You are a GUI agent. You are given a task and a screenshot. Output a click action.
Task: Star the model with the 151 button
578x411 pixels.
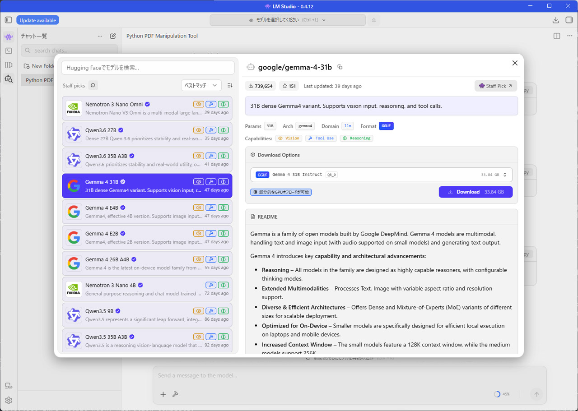[x=289, y=86]
